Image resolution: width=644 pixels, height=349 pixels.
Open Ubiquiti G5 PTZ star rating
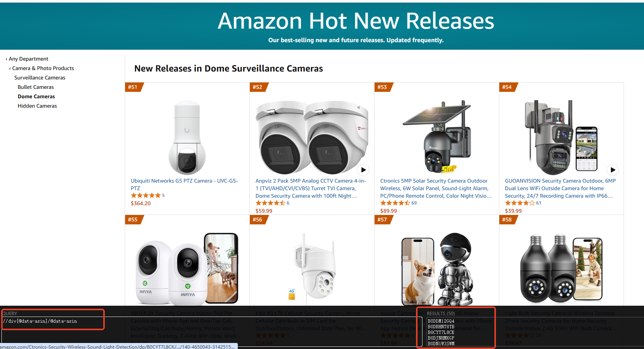point(146,195)
